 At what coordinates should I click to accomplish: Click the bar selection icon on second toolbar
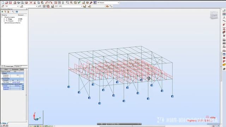tap(22, 6)
